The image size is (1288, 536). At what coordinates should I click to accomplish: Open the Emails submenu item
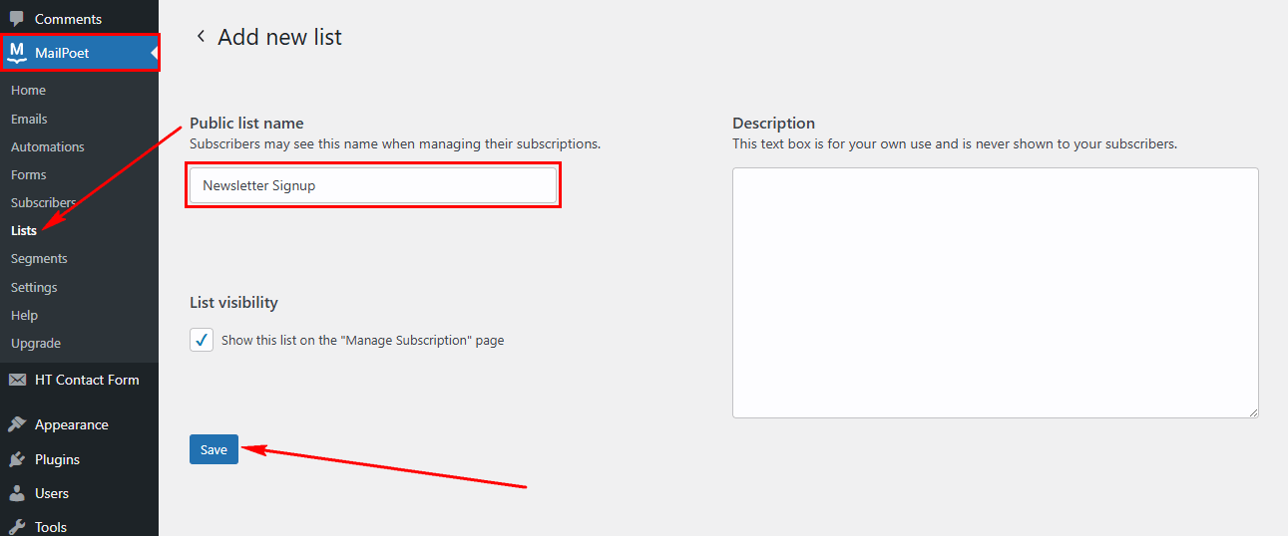click(29, 119)
